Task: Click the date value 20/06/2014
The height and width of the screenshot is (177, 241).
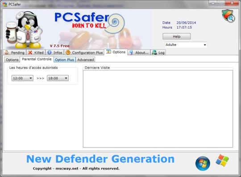Action: 186,23
